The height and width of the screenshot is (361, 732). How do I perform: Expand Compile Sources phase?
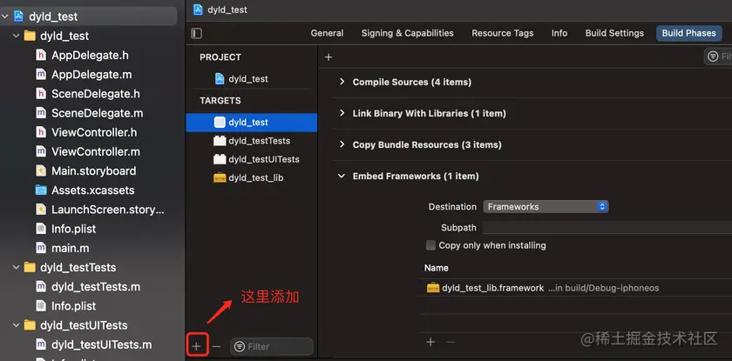coord(342,82)
